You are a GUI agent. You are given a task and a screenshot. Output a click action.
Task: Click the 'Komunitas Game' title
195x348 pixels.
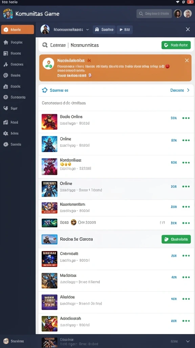coord(37,14)
